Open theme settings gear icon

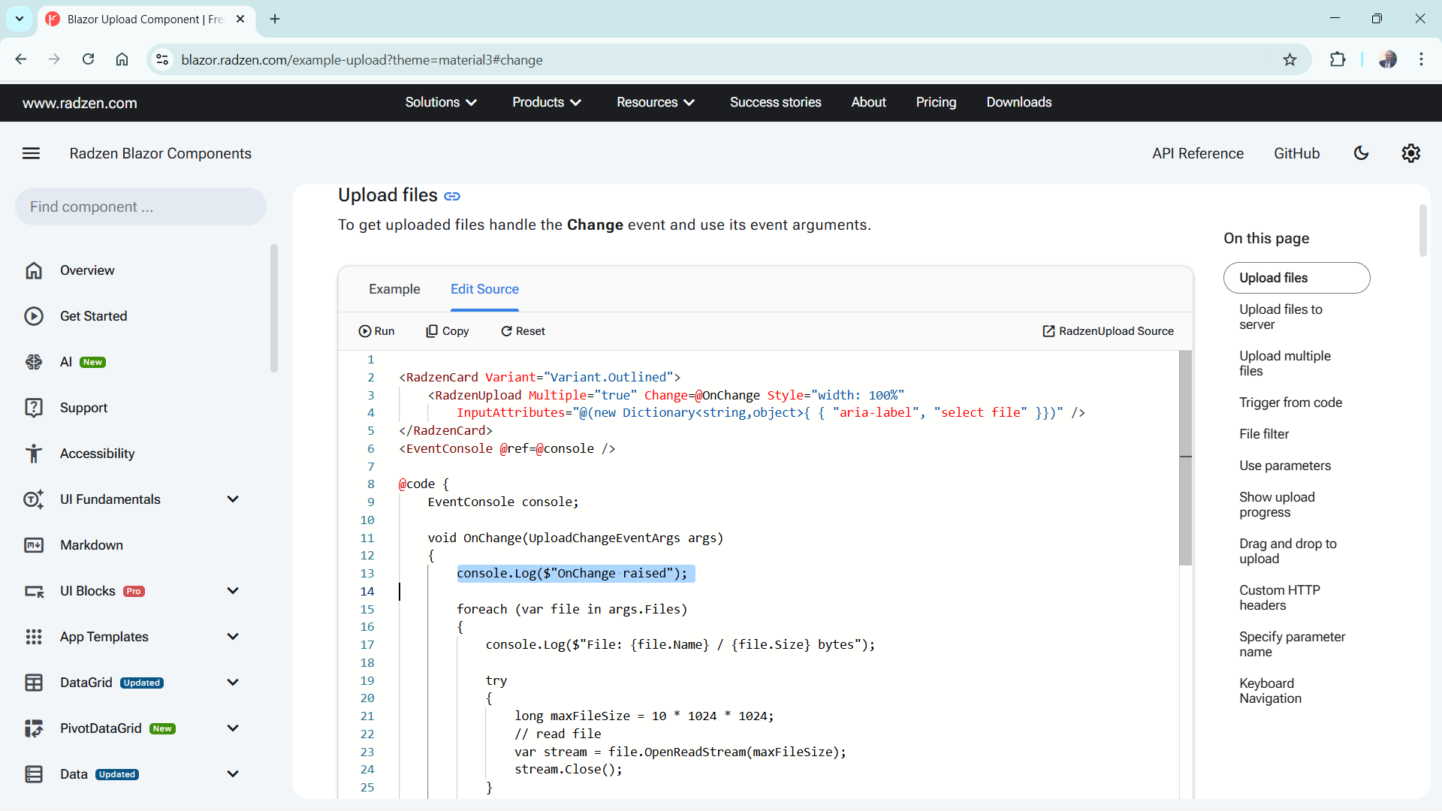tap(1410, 153)
